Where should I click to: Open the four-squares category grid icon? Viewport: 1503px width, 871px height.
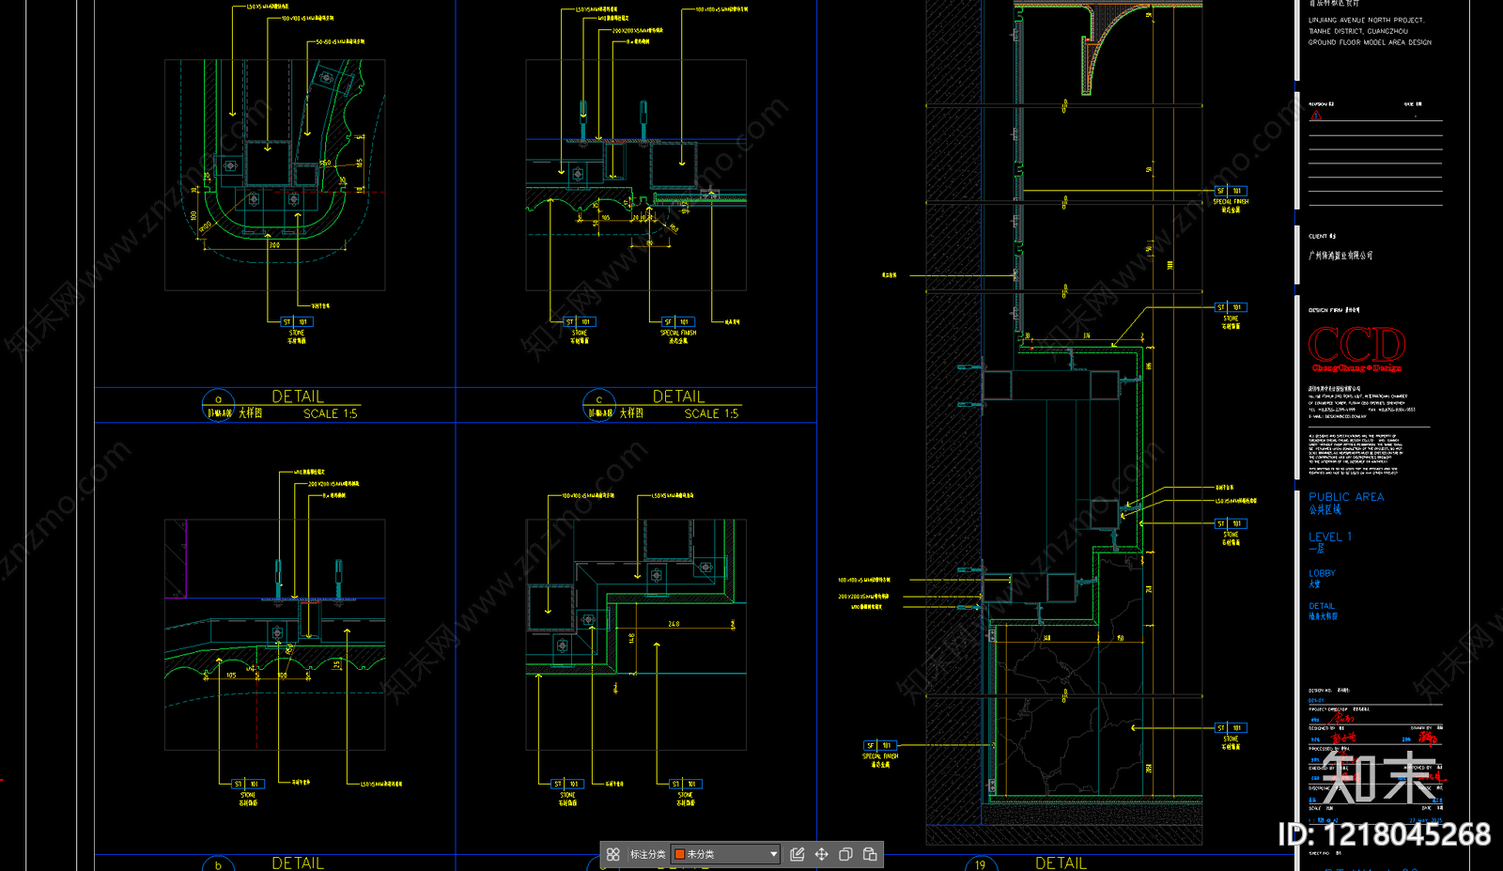(x=613, y=854)
